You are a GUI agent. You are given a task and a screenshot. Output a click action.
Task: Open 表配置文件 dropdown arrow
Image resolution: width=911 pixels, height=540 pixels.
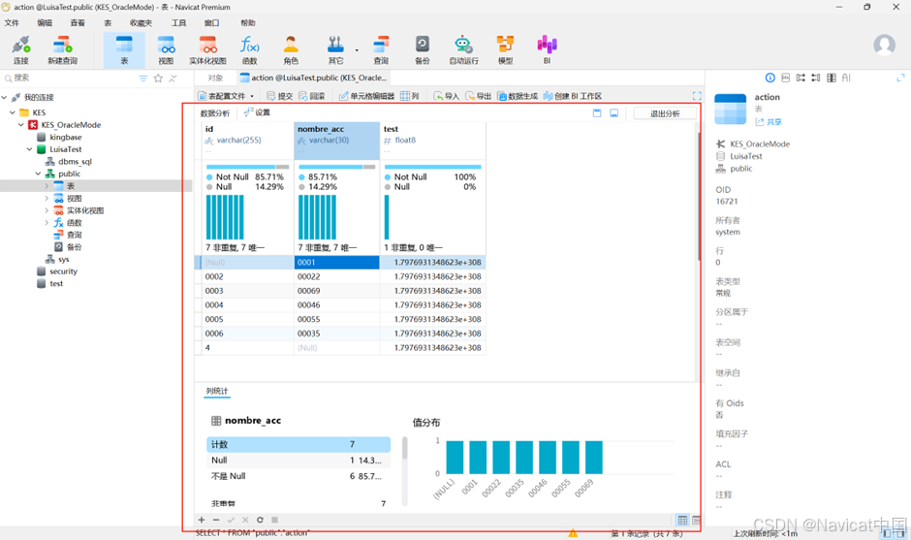[x=252, y=97]
